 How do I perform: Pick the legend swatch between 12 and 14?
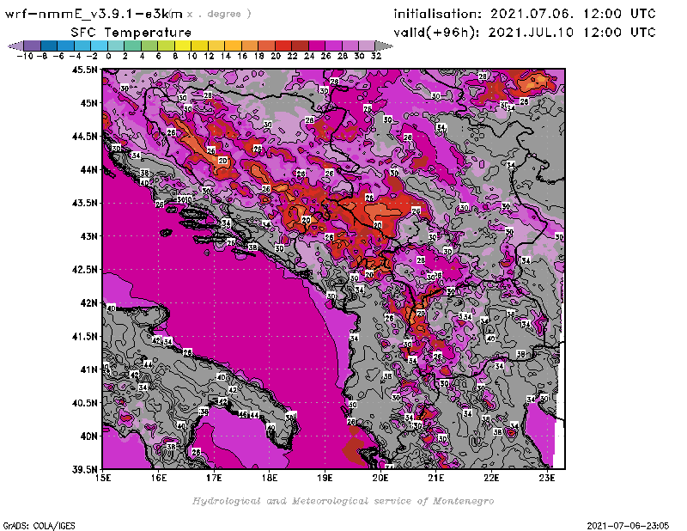point(216,46)
